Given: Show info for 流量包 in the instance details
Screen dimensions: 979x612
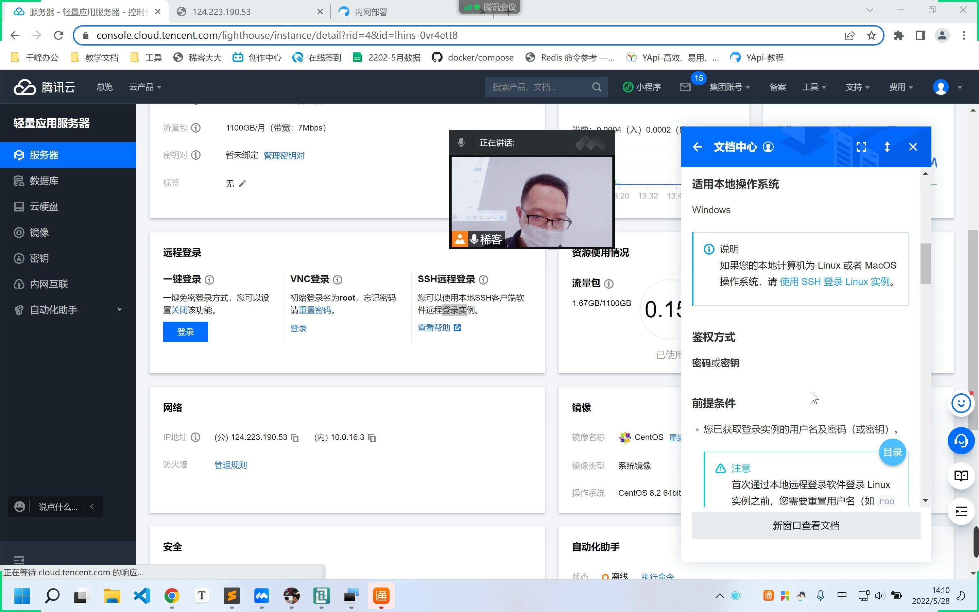Looking at the screenshot, I should tap(196, 128).
